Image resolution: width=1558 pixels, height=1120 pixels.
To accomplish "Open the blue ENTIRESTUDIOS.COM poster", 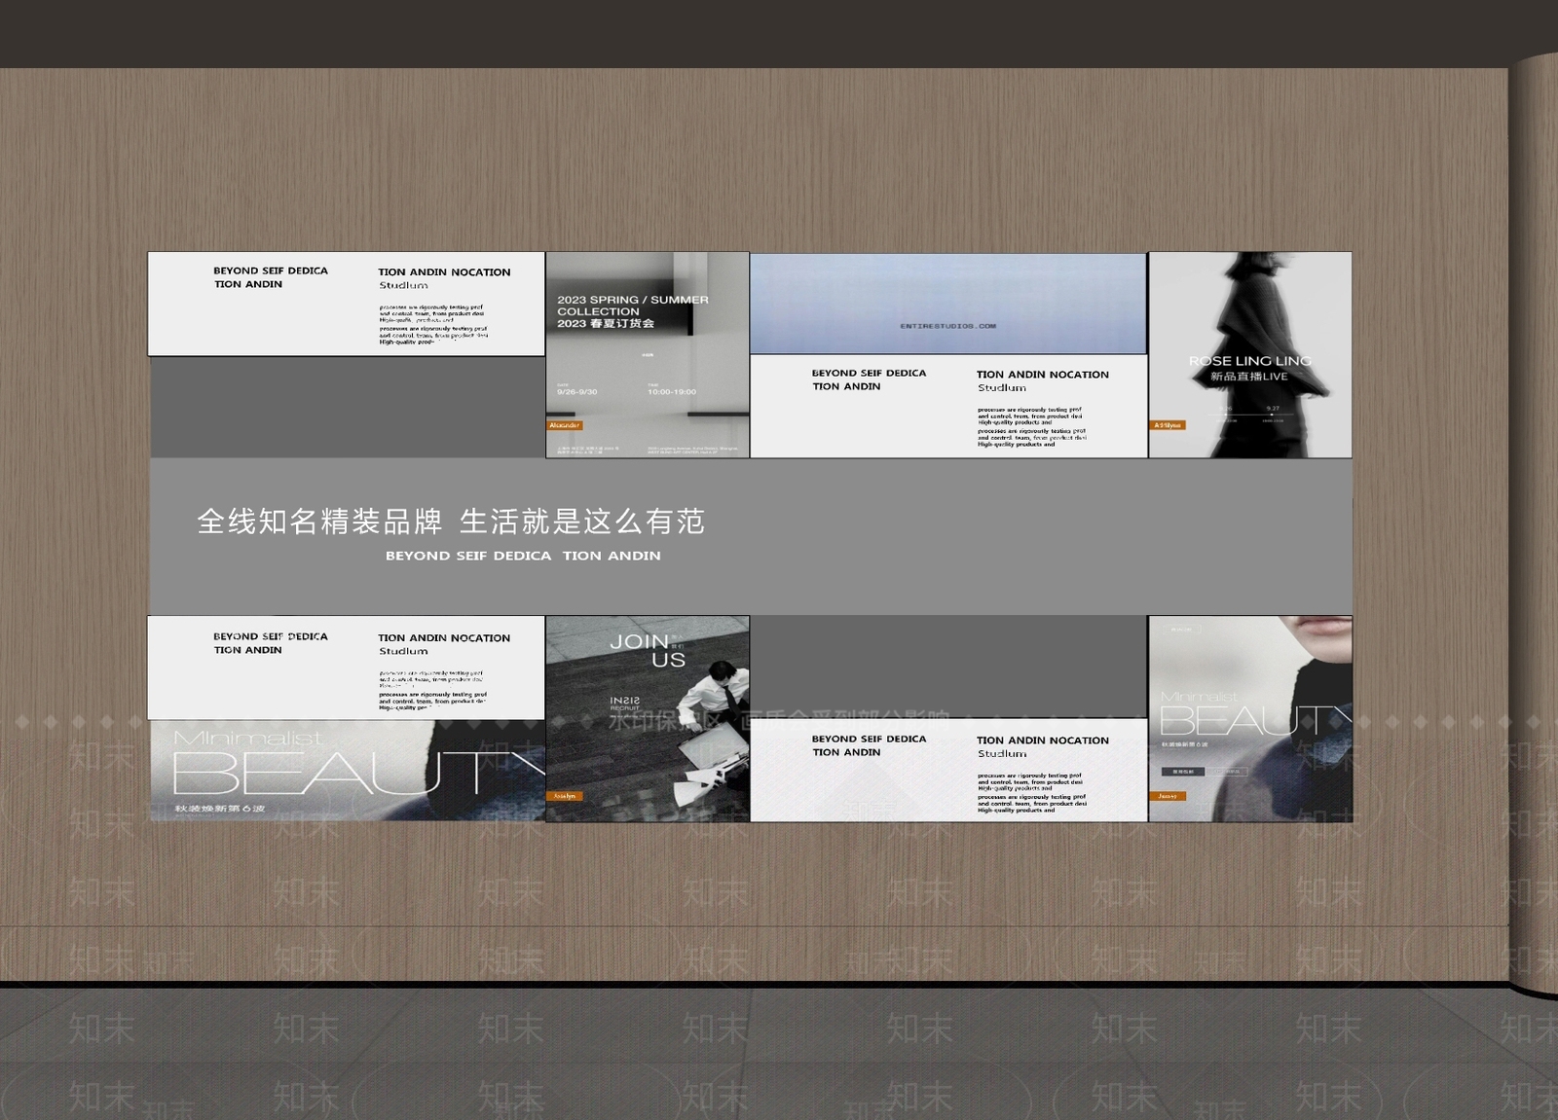I will [x=948, y=304].
